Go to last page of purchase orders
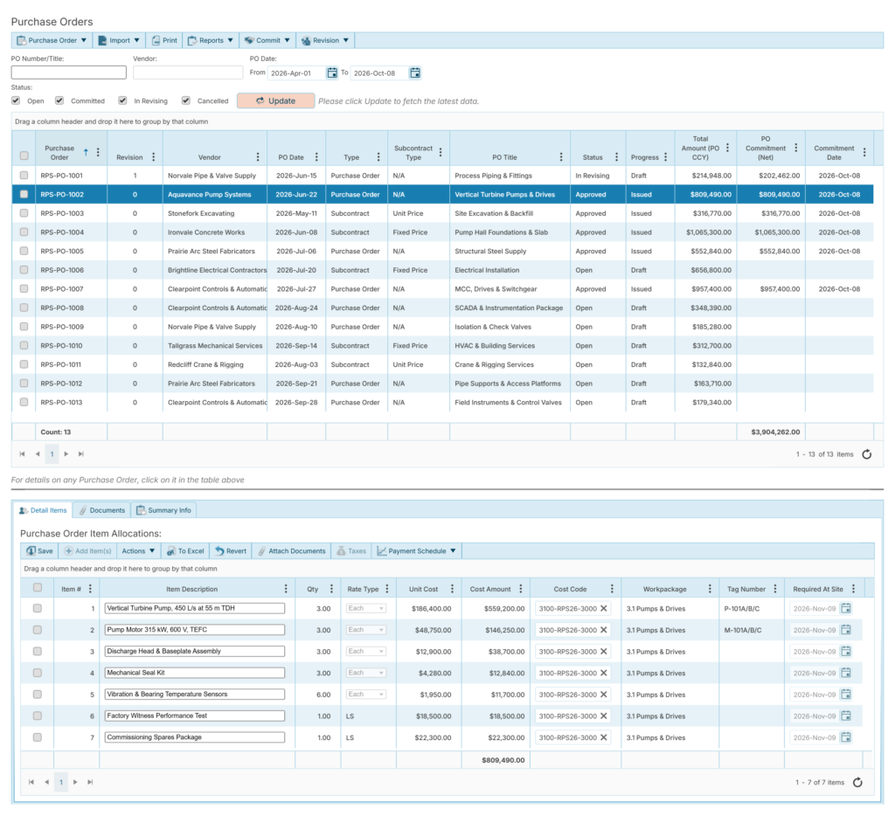The image size is (895, 816). pyautogui.click(x=81, y=454)
